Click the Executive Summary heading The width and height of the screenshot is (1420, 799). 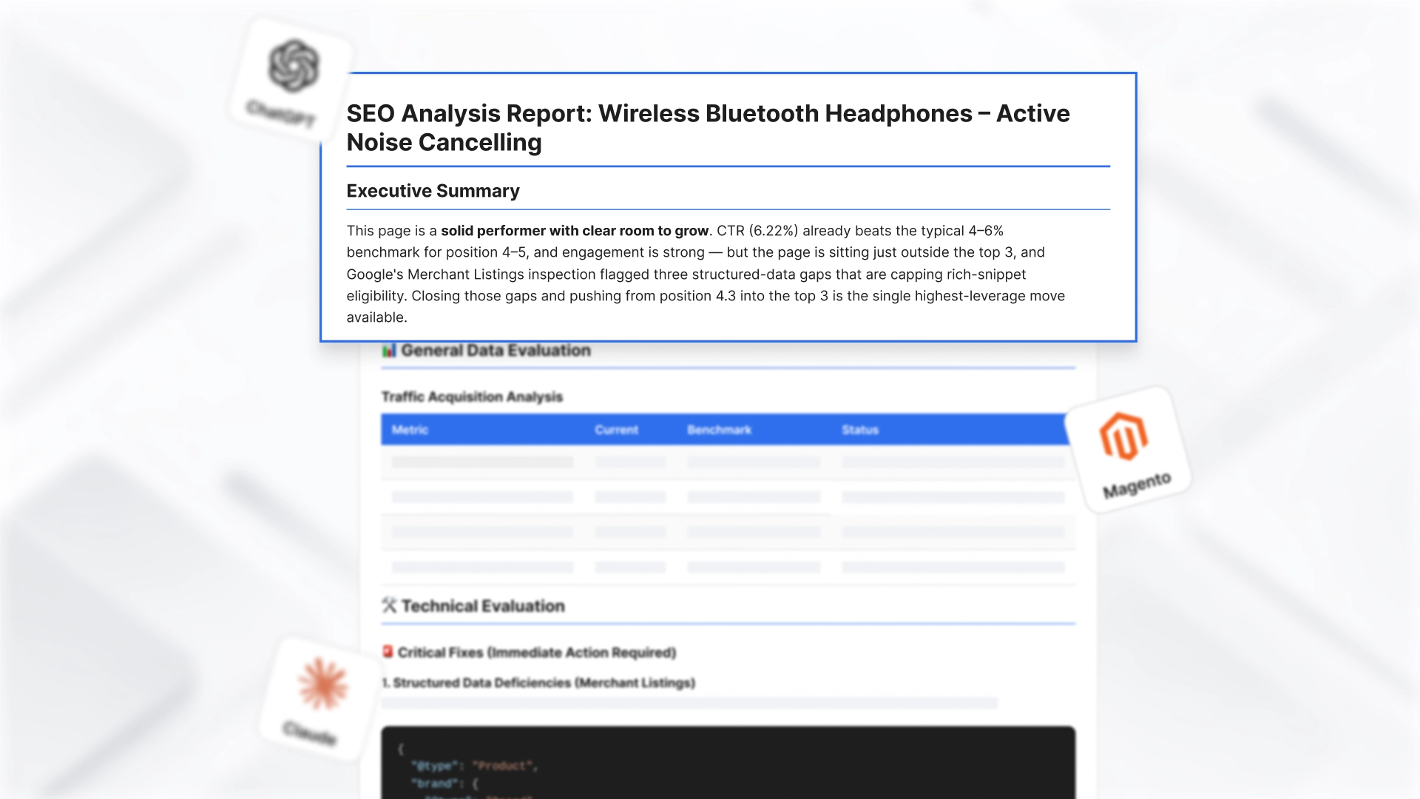pyautogui.click(x=433, y=191)
